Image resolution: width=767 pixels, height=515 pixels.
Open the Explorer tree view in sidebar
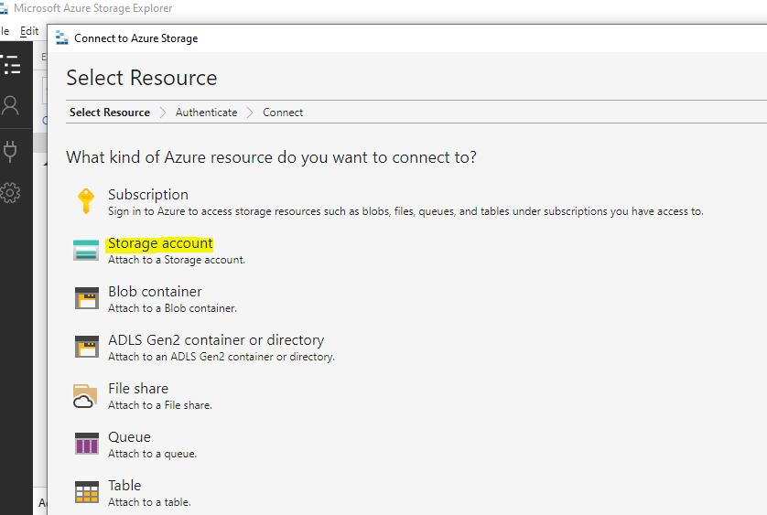11,64
